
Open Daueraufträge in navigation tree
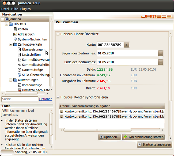click(32, 70)
